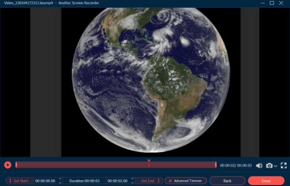Play the recorded video
The image size is (290, 186).
point(8,165)
